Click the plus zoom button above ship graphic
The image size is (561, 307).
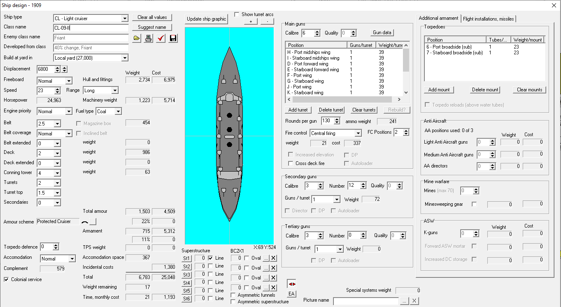click(251, 22)
